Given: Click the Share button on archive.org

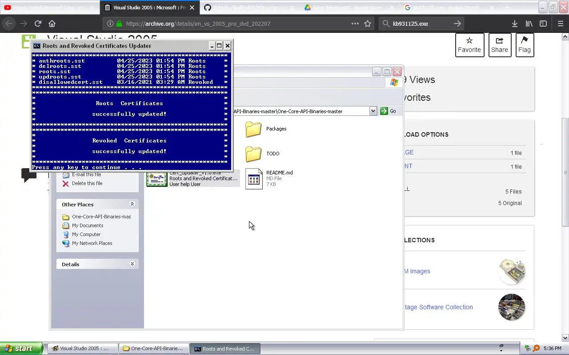Looking at the screenshot, I should (x=500, y=45).
